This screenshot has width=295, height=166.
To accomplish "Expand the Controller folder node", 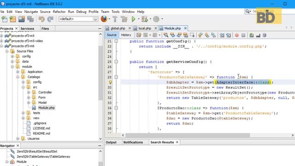I will pos(29,92).
